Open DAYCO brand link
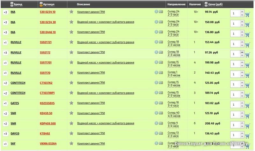This screenshot has height=151, width=255. (15, 133)
